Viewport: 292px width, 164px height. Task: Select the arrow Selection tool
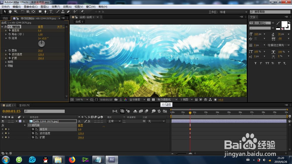tap(5, 12)
